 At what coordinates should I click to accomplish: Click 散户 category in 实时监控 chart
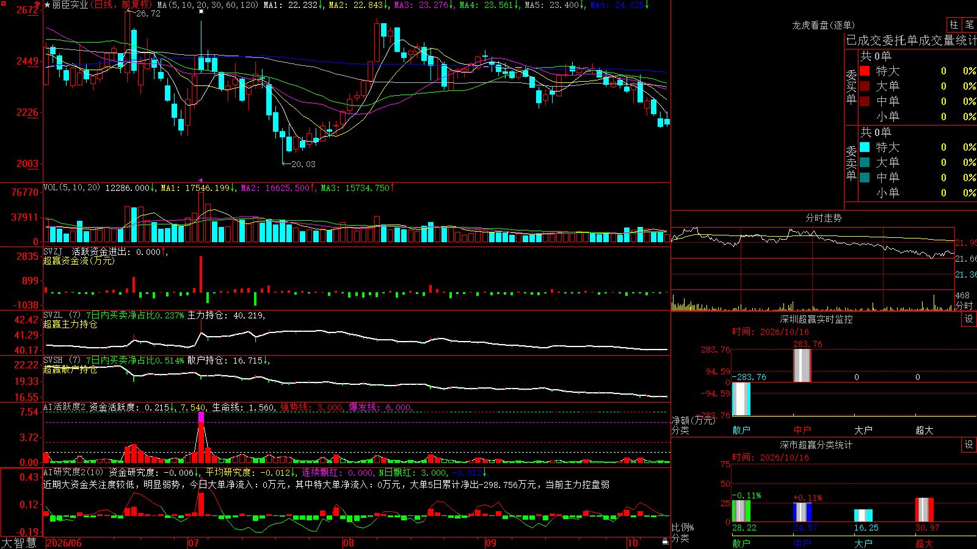[x=741, y=430]
